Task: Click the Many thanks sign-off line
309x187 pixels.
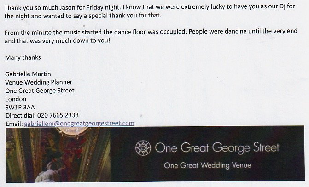Action: (23, 57)
